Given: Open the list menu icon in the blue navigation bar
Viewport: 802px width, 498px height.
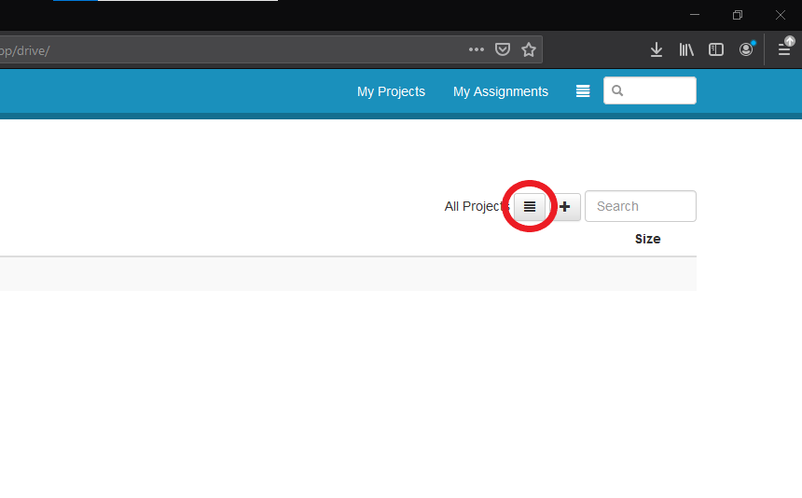Looking at the screenshot, I should [583, 91].
